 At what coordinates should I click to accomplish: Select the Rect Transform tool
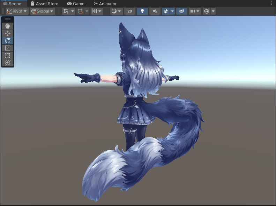[8, 55]
